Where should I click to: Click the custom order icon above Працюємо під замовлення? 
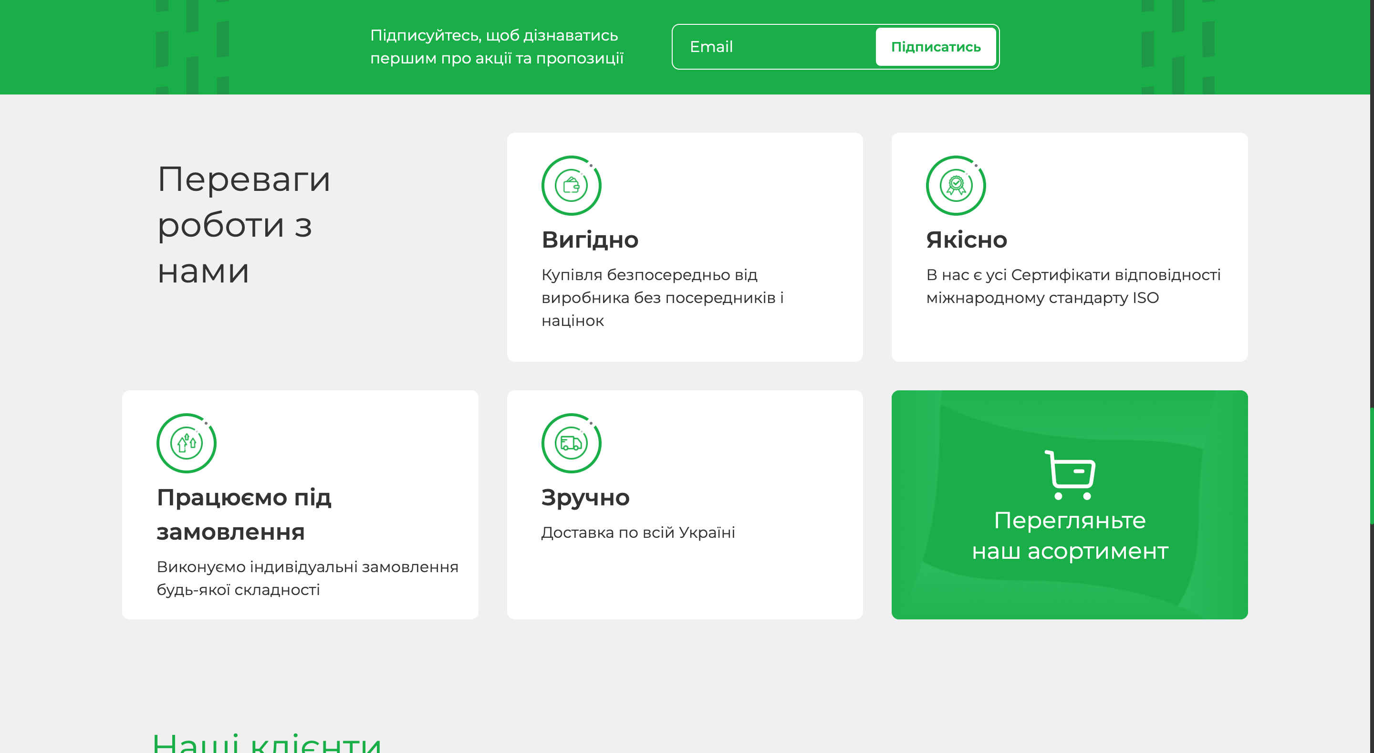click(186, 443)
